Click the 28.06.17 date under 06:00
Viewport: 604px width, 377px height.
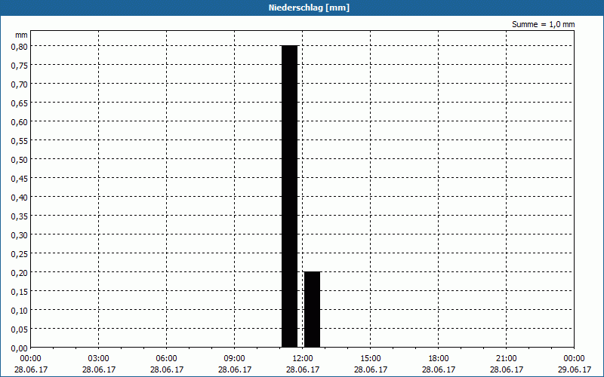pos(166,369)
